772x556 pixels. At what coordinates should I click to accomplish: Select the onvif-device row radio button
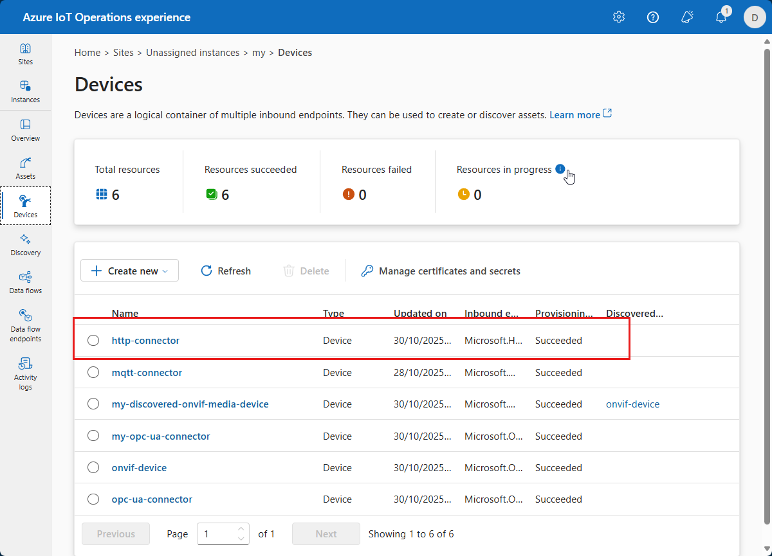(x=93, y=468)
